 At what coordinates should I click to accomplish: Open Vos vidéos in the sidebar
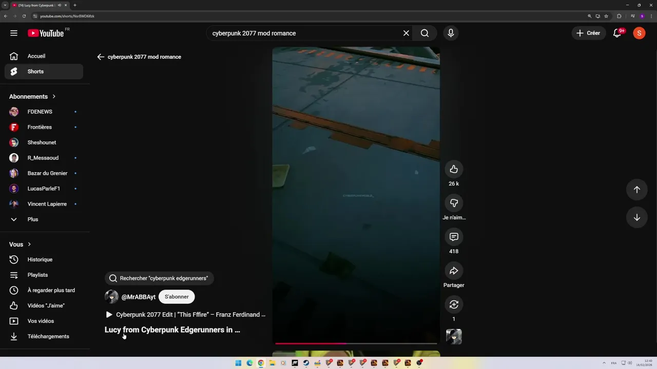tap(44, 321)
